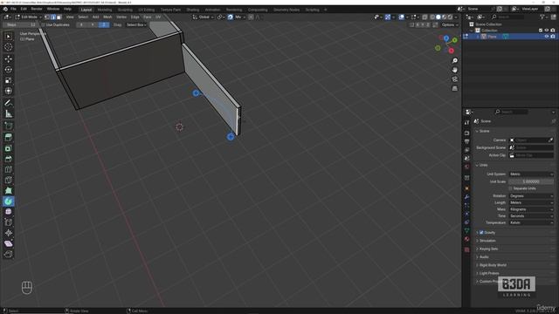Select the Rip Region tool

(9, 254)
